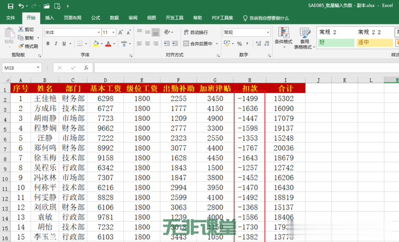The height and width of the screenshot is (242, 399).
Task: Switch to the Developer tab
Action: pos(175,18)
